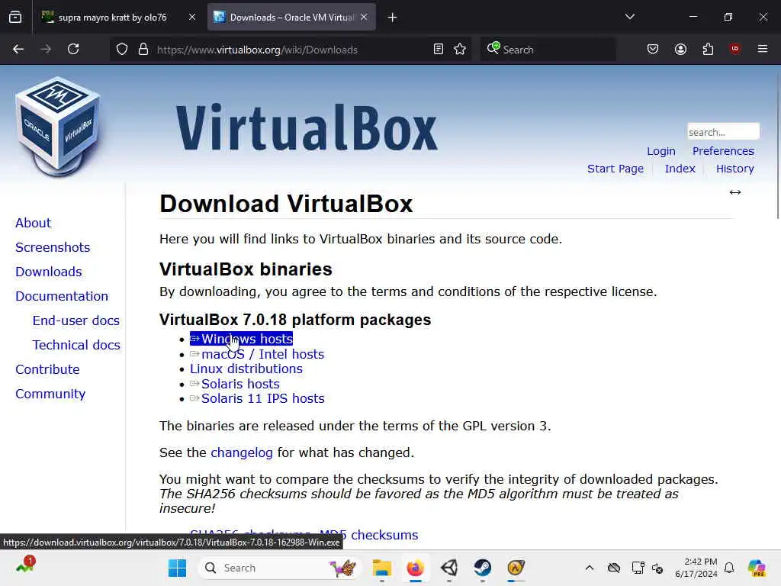The width and height of the screenshot is (781, 586).
Task: Download Solaris 11 IPS hosts
Action: (x=257, y=398)
